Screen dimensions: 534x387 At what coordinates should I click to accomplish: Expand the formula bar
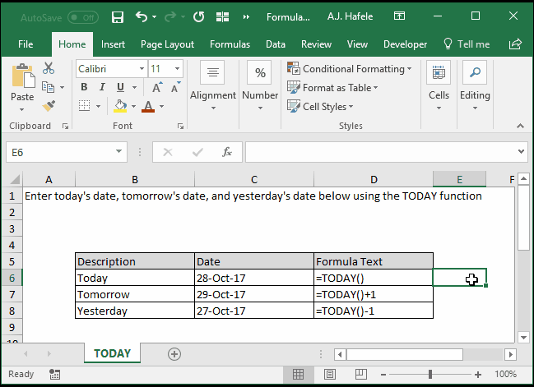point(521,151)
